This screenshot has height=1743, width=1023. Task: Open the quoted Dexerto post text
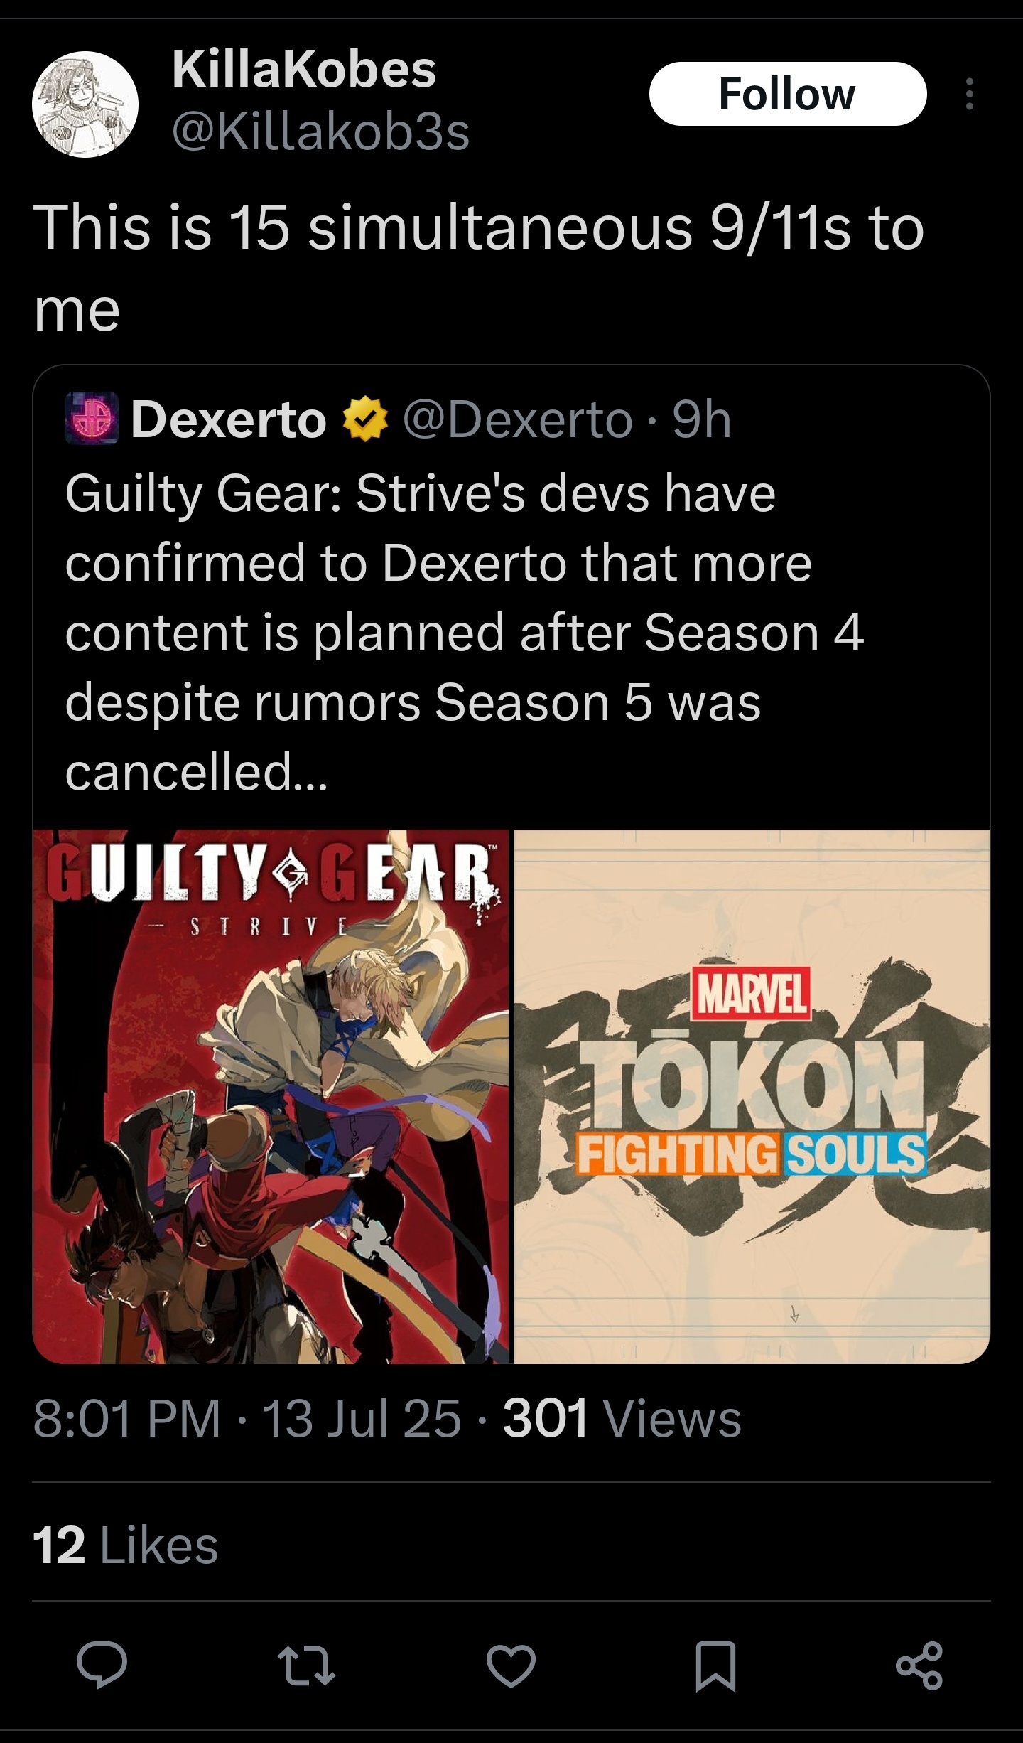(x=465, y=631)
